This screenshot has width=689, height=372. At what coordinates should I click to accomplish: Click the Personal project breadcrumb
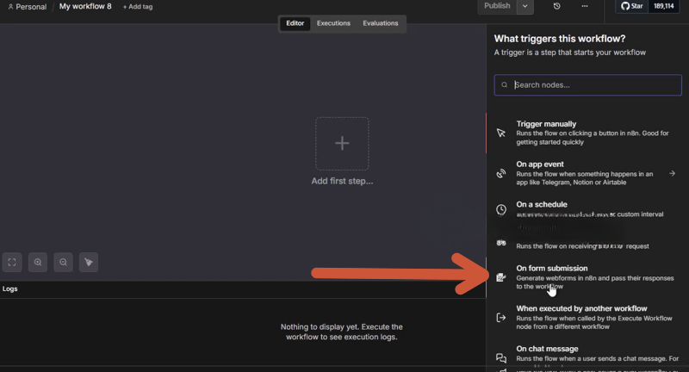[x=31, y=7]
